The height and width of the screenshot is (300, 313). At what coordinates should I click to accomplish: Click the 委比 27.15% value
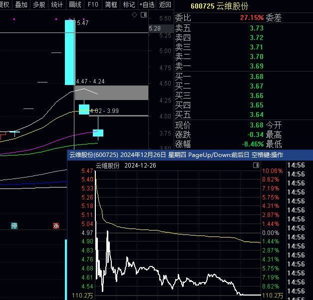(252, 17)
